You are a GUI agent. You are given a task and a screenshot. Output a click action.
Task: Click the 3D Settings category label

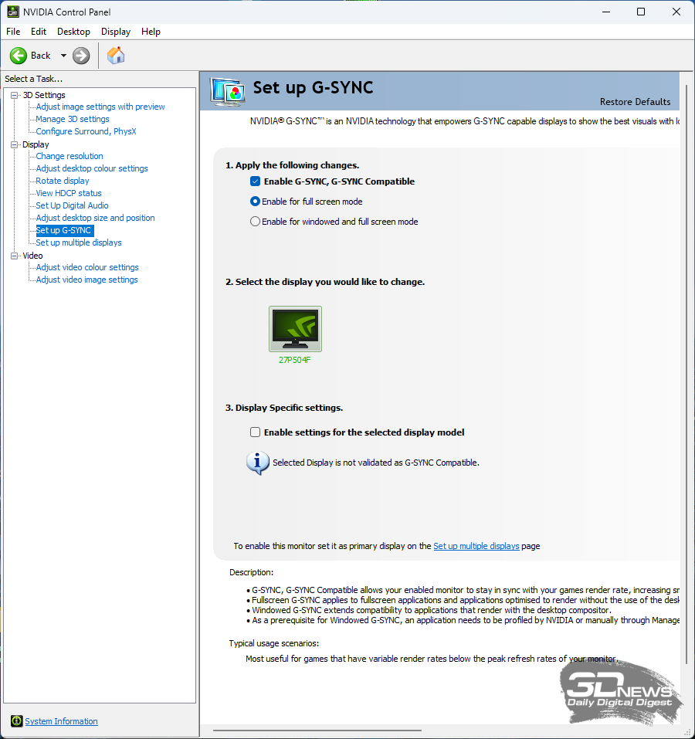pyautogui.click(x=44, y=95)
